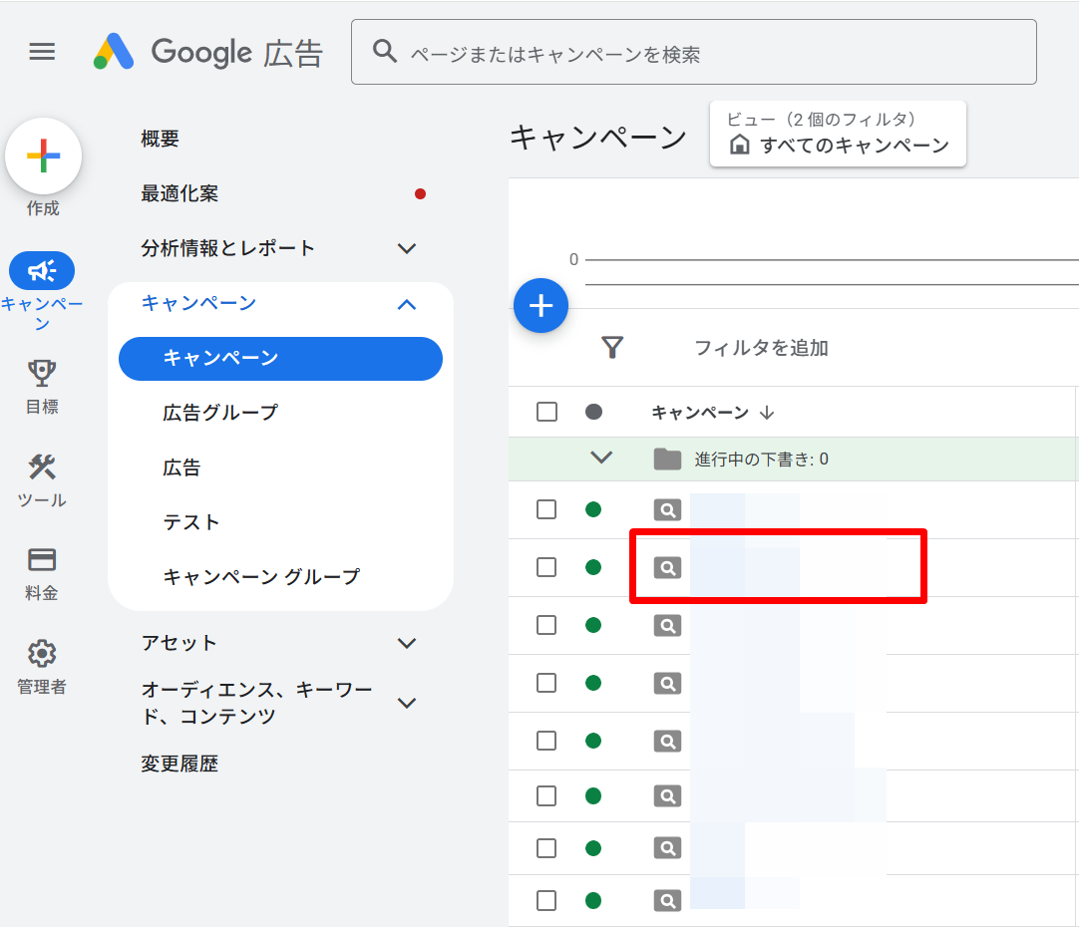Click the magnifier icon on the first campaign row

(x=667, y=508)
